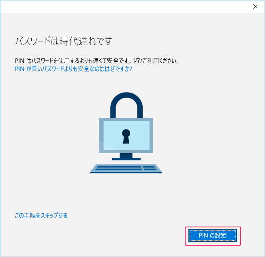Click the black keyhole icon on the monitor
Screen dimensions: 265x257
coord(126,136)
